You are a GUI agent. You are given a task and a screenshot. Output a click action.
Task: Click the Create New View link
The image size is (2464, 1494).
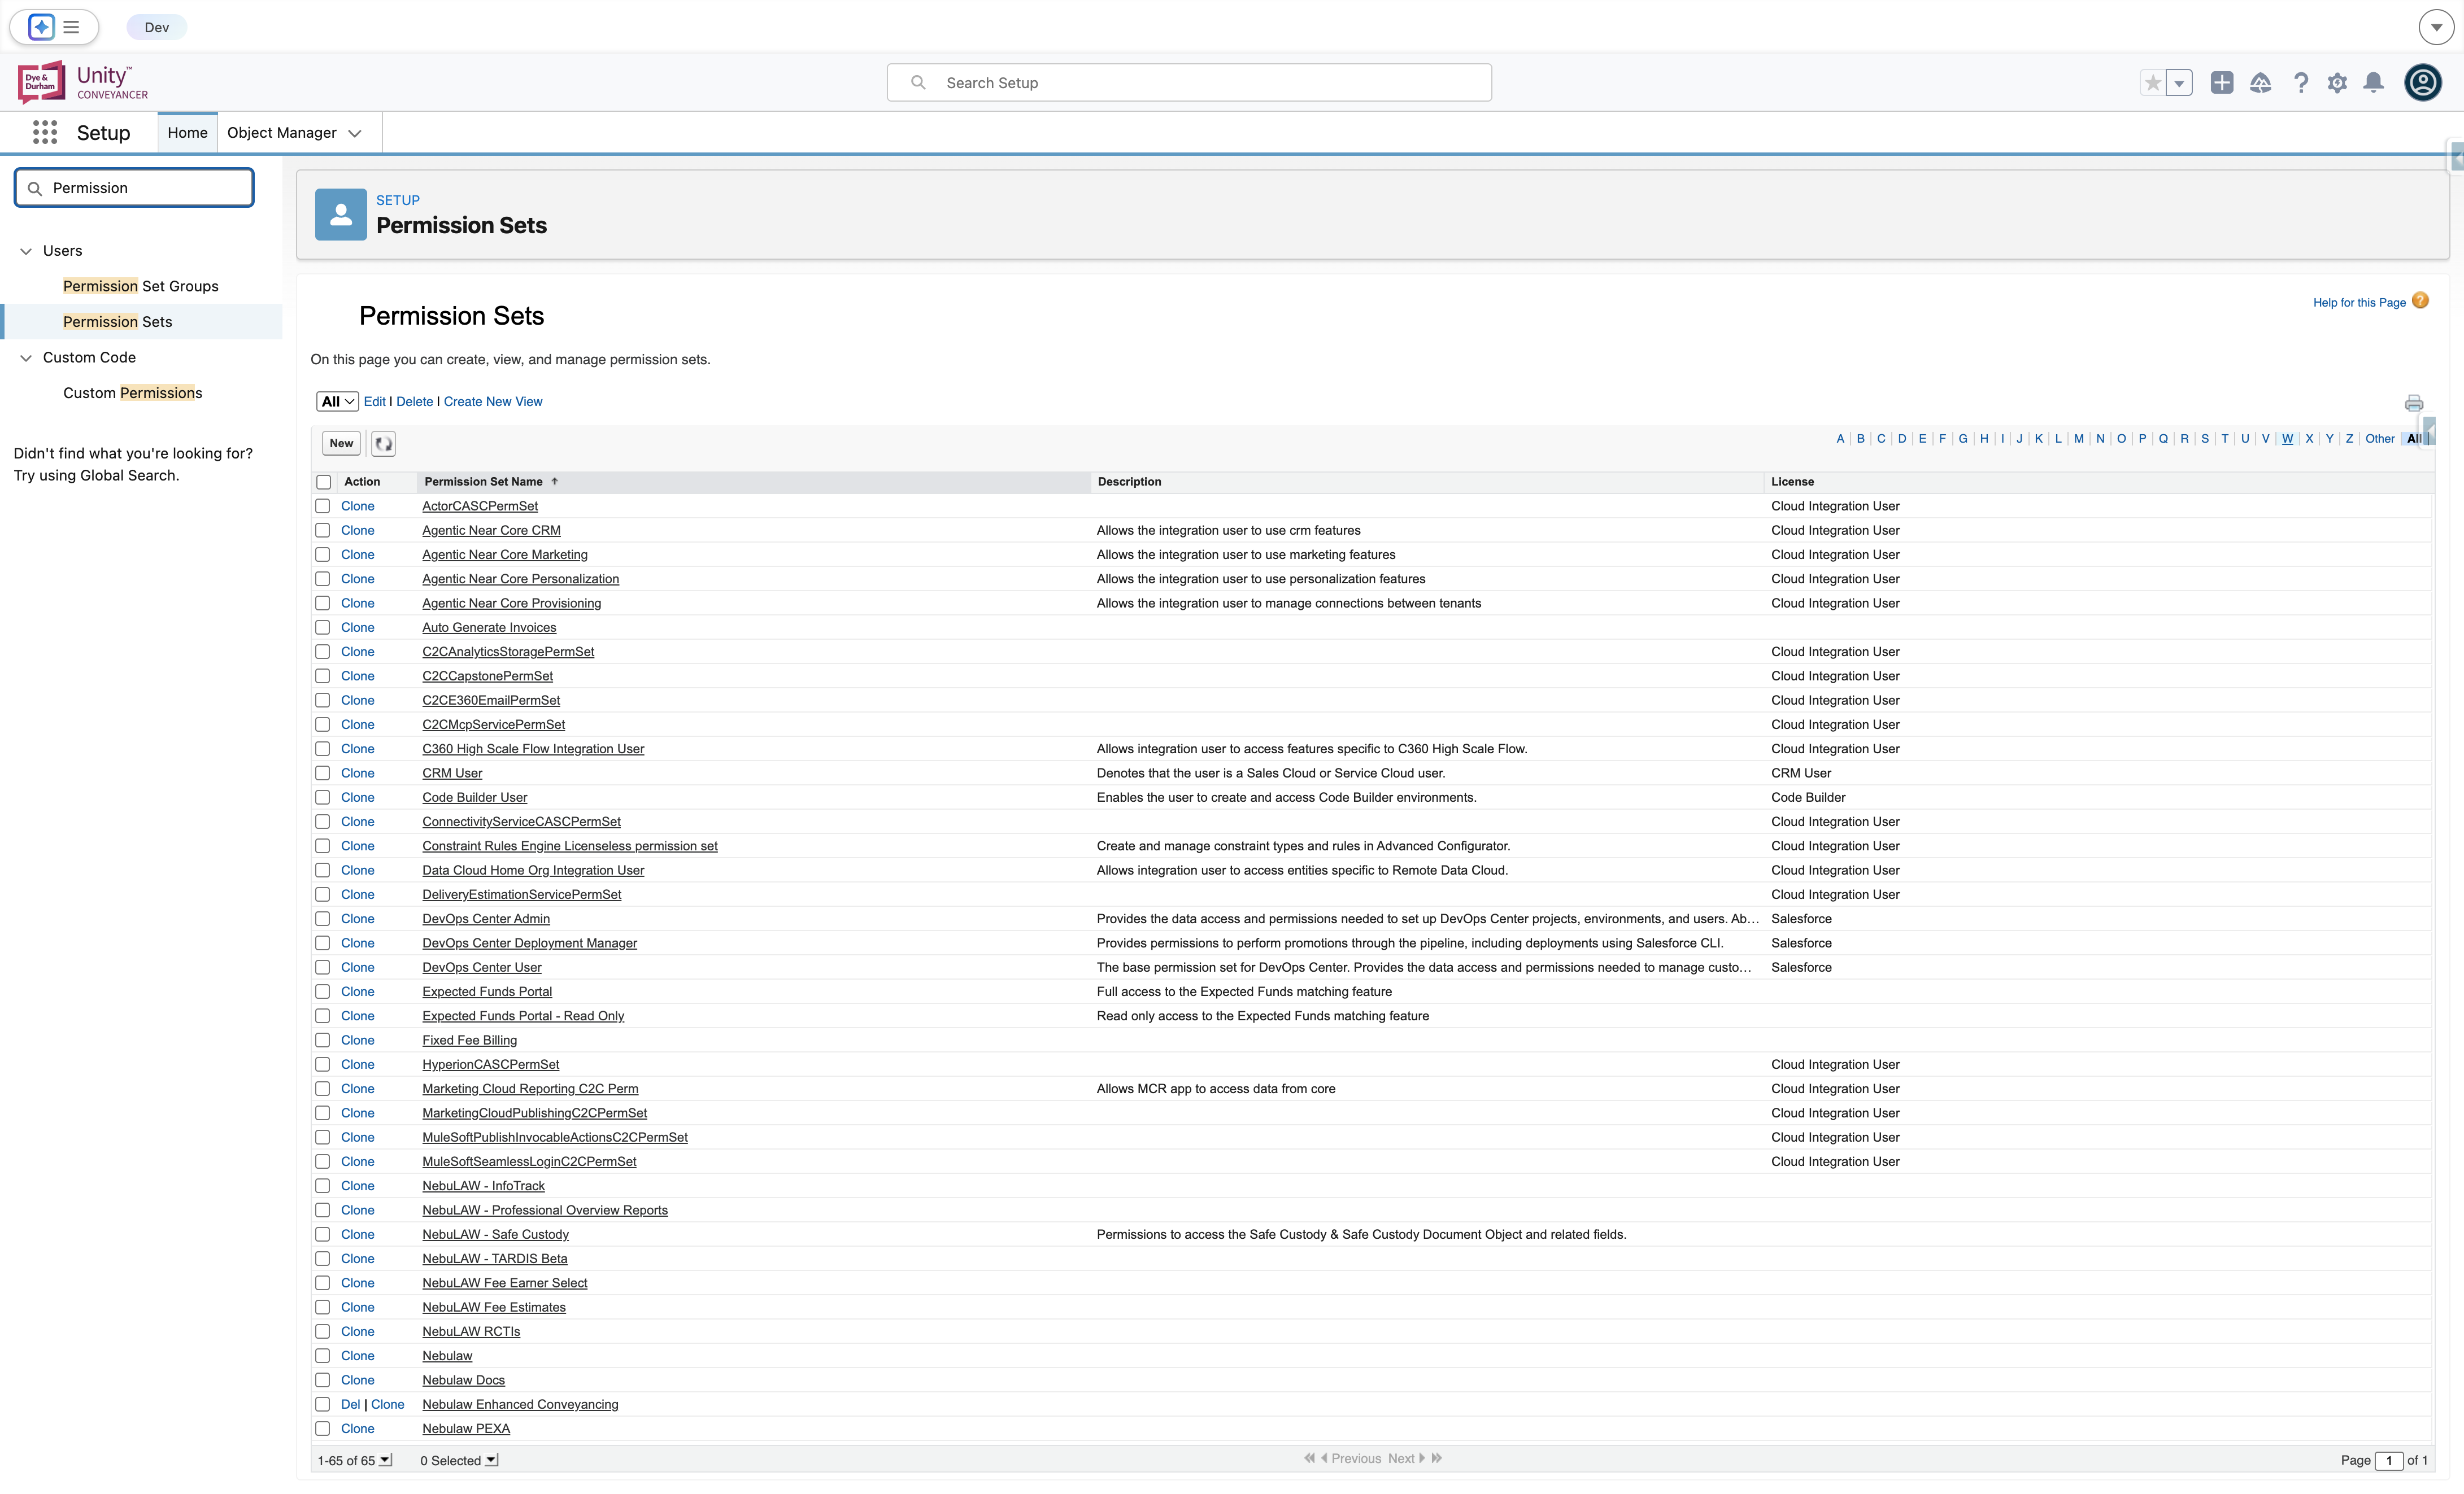(x=493, y=401)
